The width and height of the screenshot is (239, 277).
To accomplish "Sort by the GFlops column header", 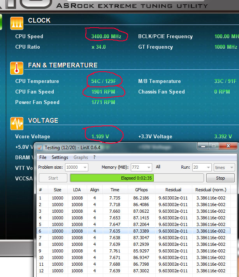I will click(141, 190).
